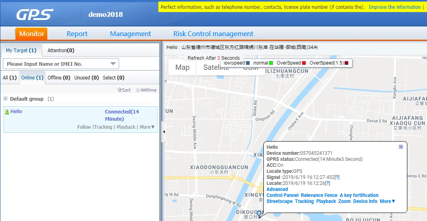
Task: Click the Follow link for Hello
Action: point(84,127)
